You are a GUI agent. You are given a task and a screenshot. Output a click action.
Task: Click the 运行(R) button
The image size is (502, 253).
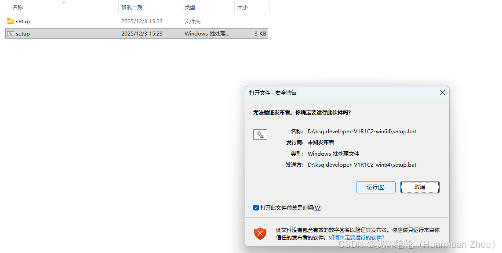376,187
